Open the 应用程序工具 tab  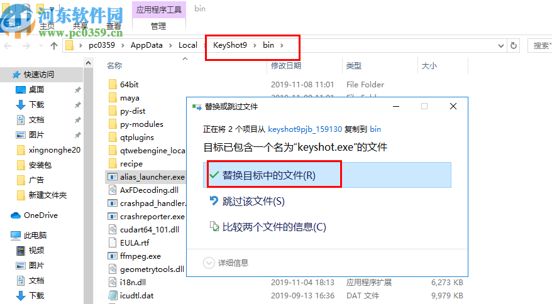[x=159, y=9]
